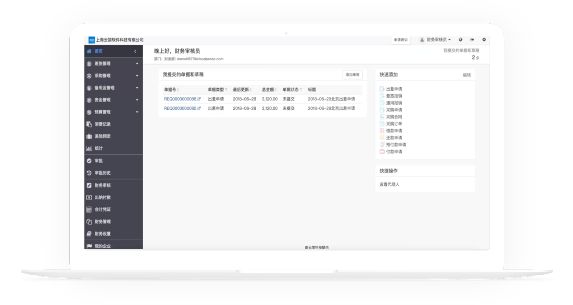
Task: Open 差旅预定 via its suitcase icon
Action: click(89, 136)
